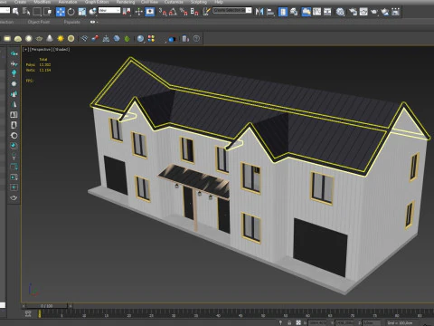Toggle the selection lock in status bar

pyautogui.click(x=289, y=322)
